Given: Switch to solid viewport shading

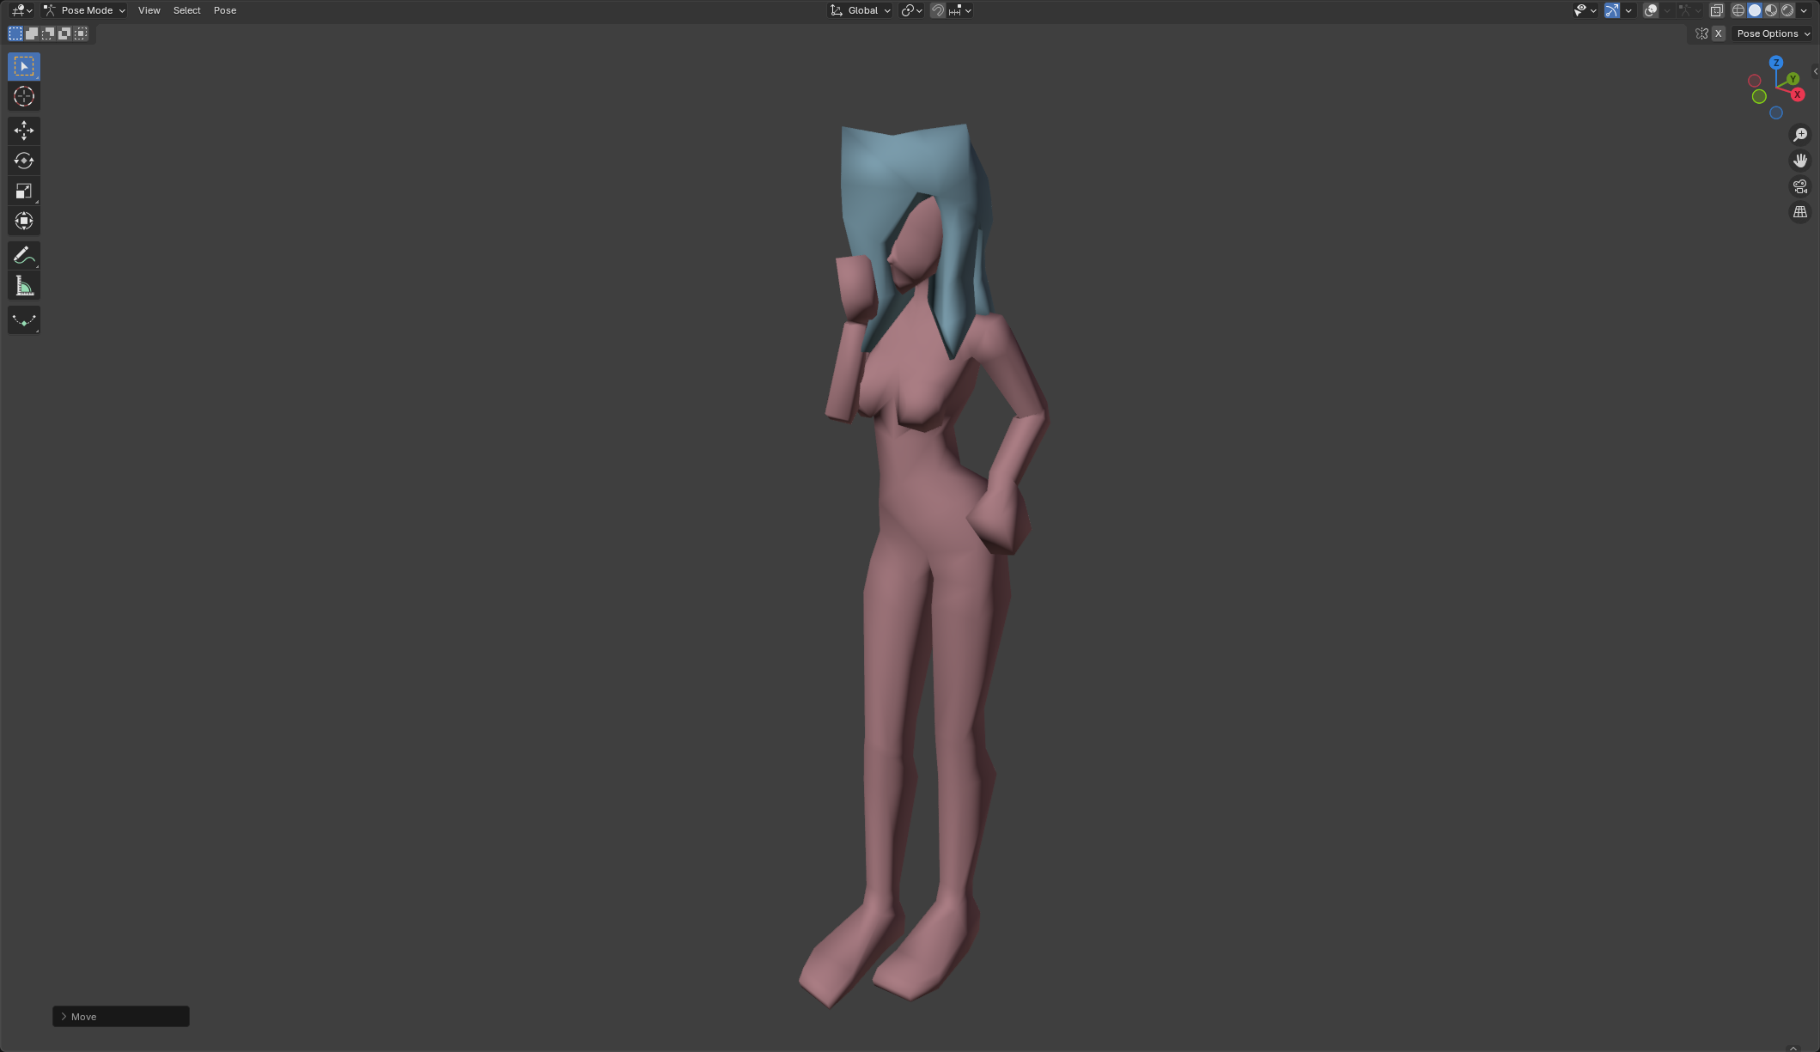Looking at the screenshot, I should coord(1755,10).
